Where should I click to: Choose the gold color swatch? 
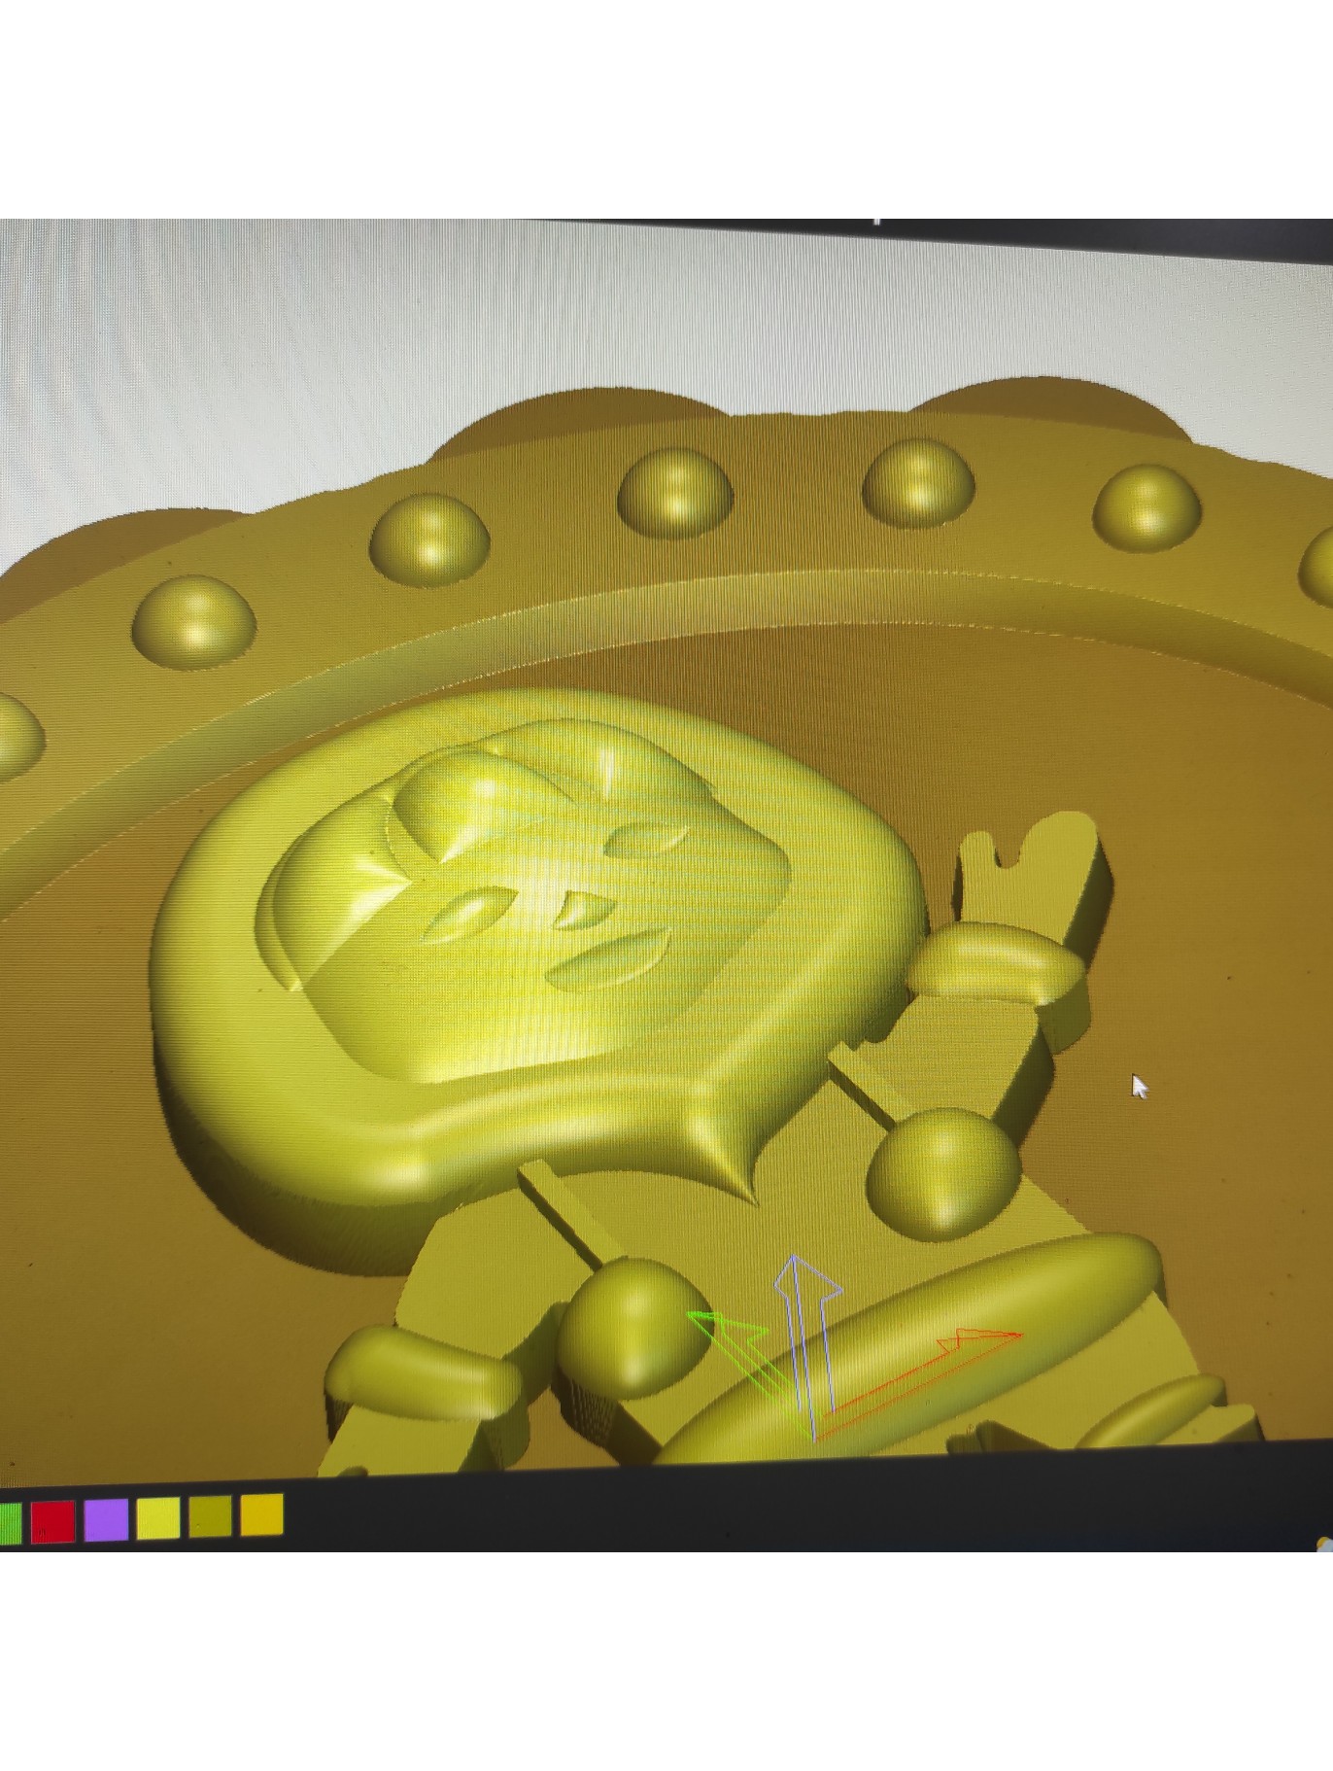(261, 1514)
